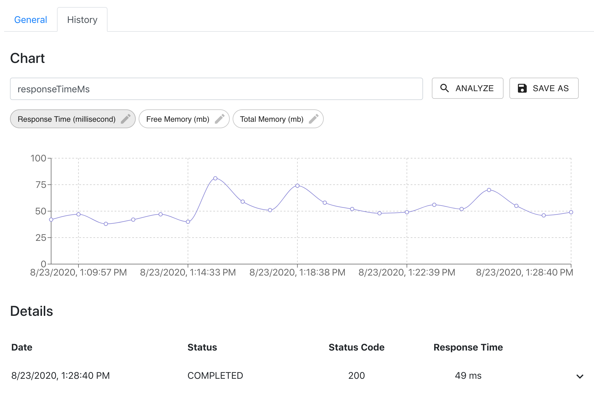The height and width of the screenshot is (397, 594).
Task: Click the chart point at 1:09:57 PM
Action: coord(78,214)
